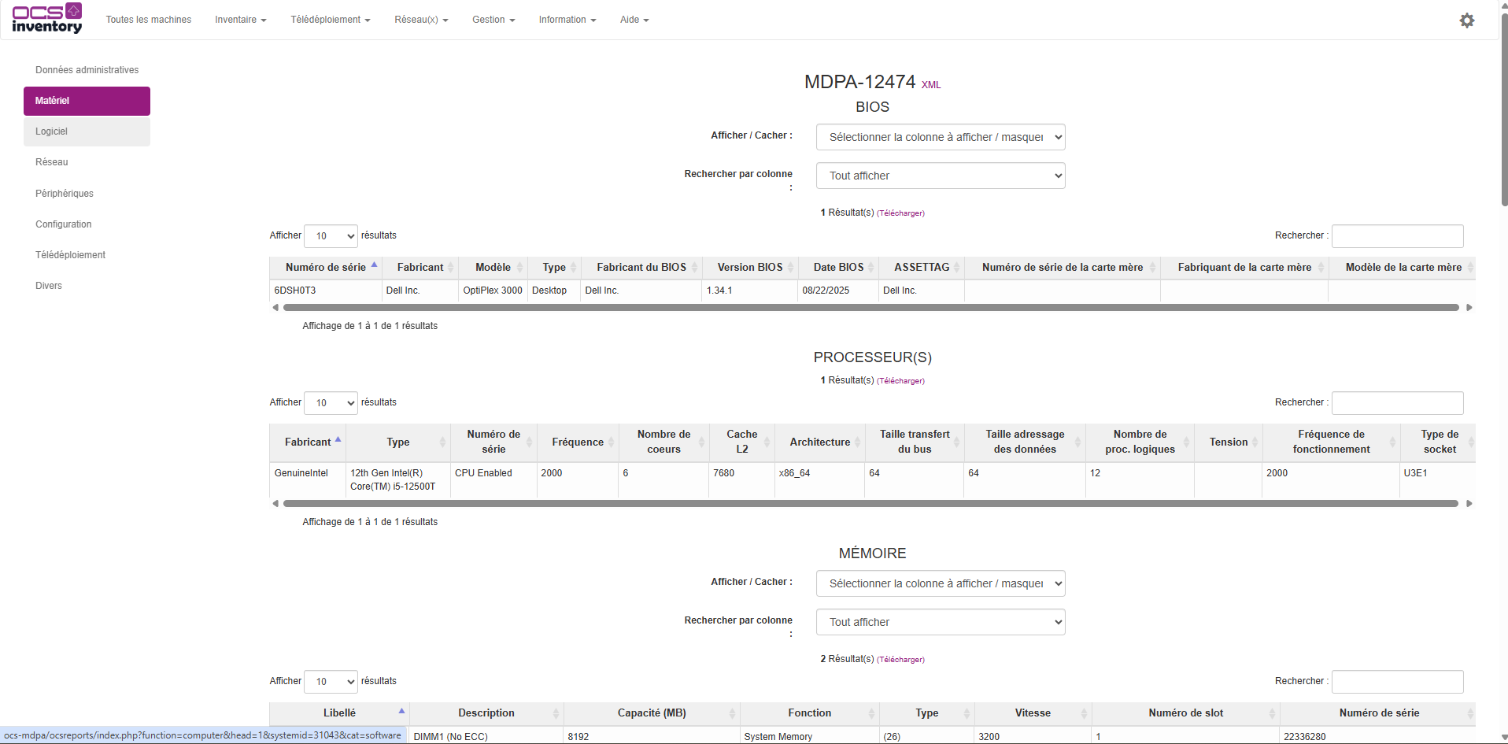1508x744 pixels.
Task: Click right arrow of BIOS table scrollbar
Action: point(1469,308)
